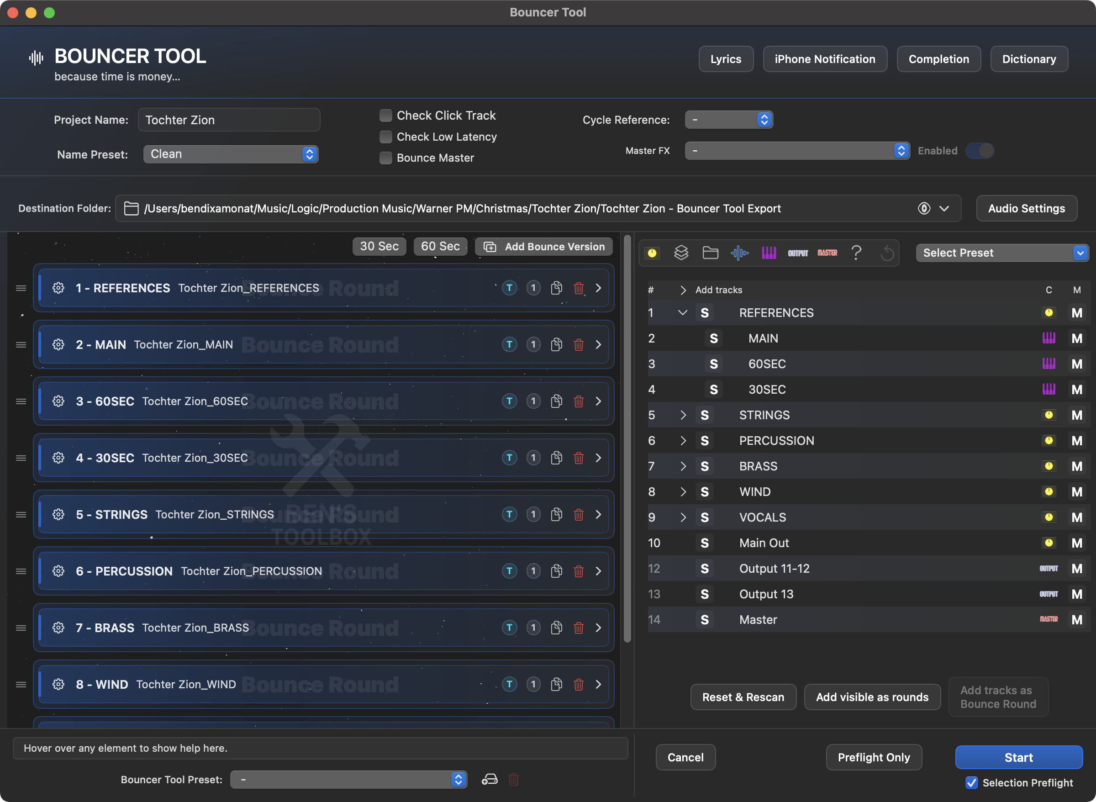Collapse the REFERENCES track group
1096x802 pixels.
pyautogui.click(x=682, y=313)
